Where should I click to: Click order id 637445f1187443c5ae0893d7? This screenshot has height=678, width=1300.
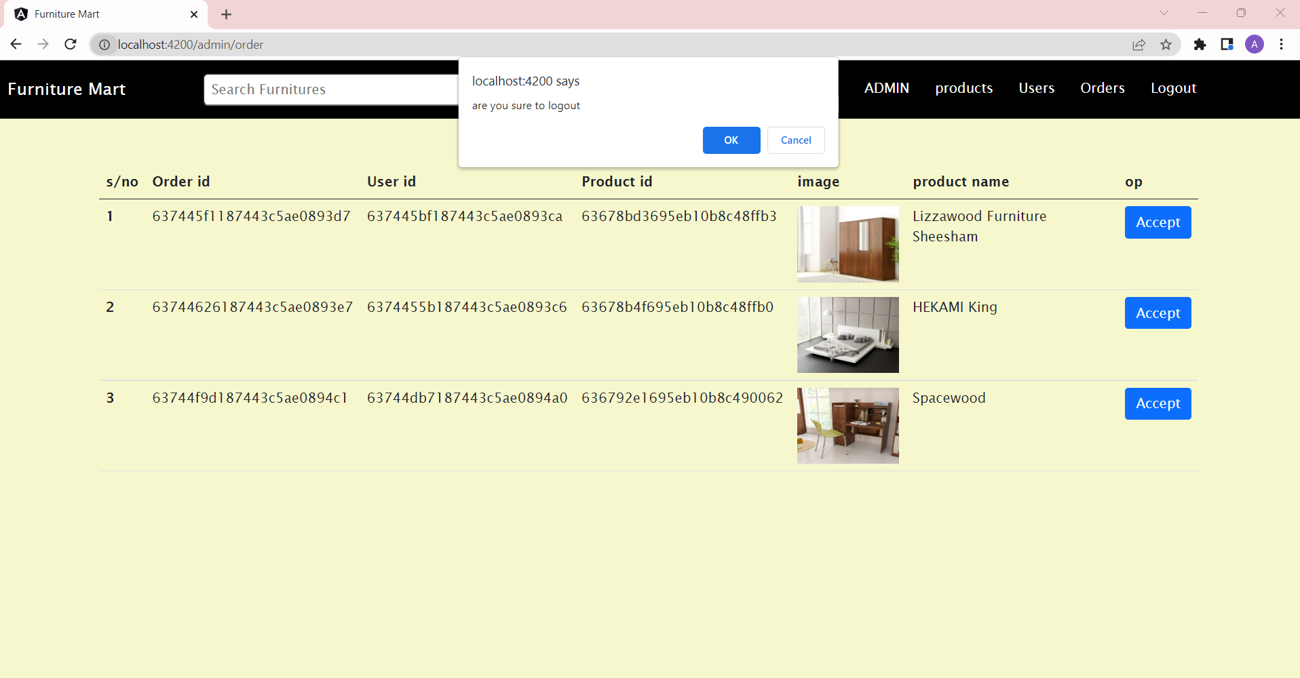coord(251,216)
